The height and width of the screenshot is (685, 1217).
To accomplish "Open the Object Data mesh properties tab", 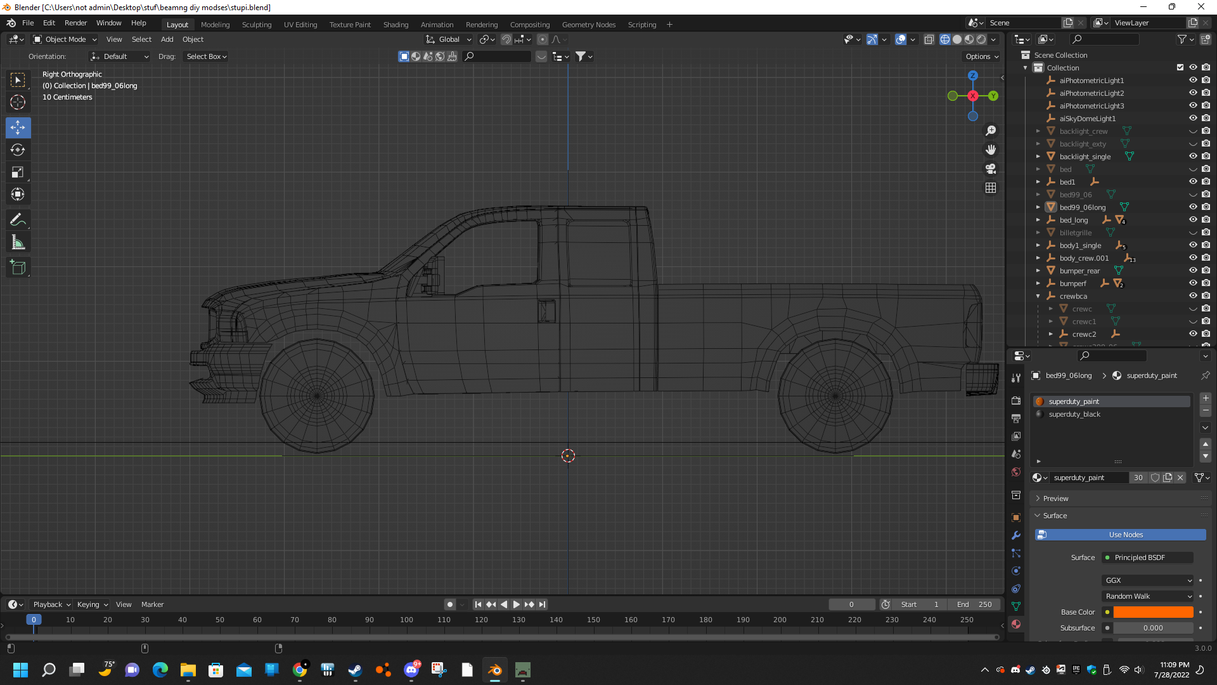I will click(1016, 606).
